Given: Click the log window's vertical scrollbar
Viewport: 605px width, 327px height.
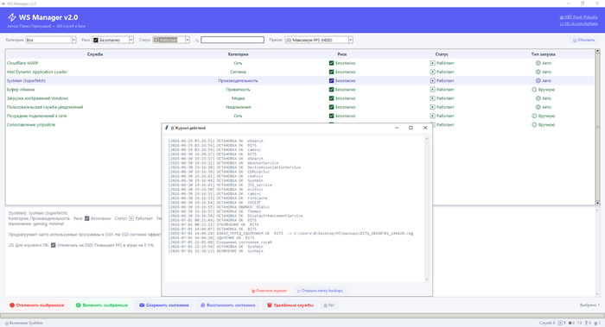Looking at the screenshot, I should pyautogui.click(x=427, y=209).
